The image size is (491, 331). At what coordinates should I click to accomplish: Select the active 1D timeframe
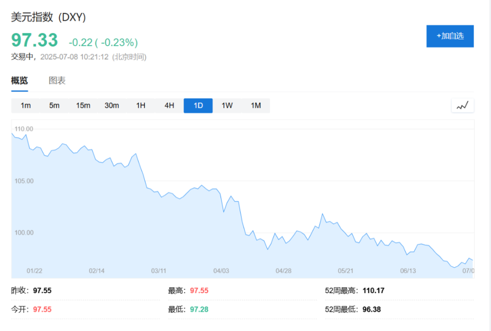pos(198,106)
